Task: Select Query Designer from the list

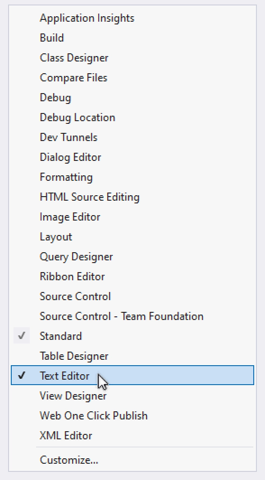Action: pos(132,257)
